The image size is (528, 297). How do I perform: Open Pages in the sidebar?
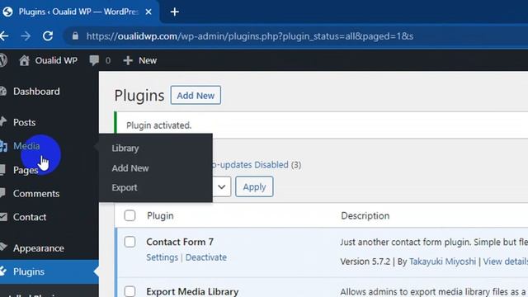tap(26, 170)
